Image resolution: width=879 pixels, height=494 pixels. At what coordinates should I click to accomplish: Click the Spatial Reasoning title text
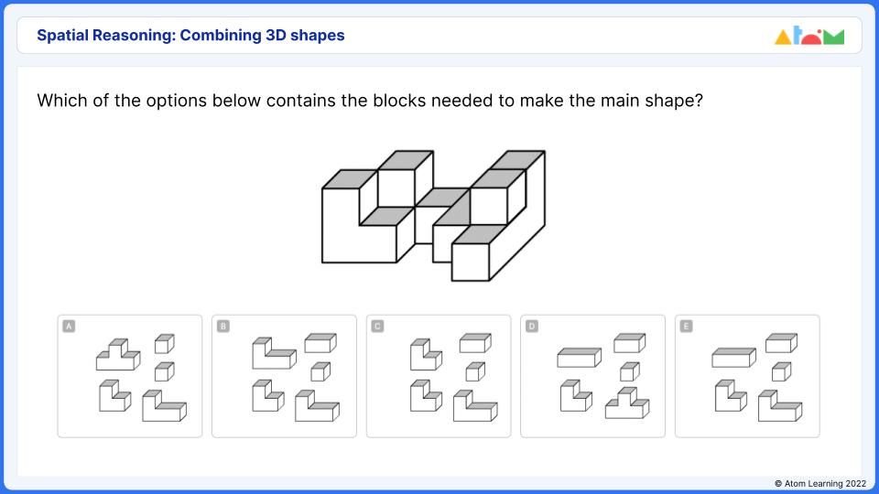pos(190,36)
